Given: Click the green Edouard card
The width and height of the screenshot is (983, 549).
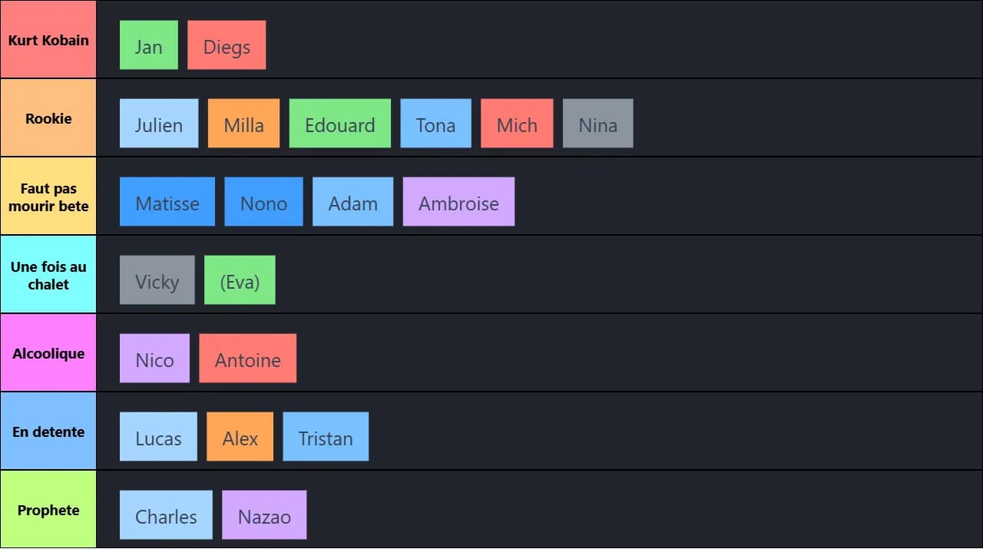Looking at the screenshot, I should (339, 124).
